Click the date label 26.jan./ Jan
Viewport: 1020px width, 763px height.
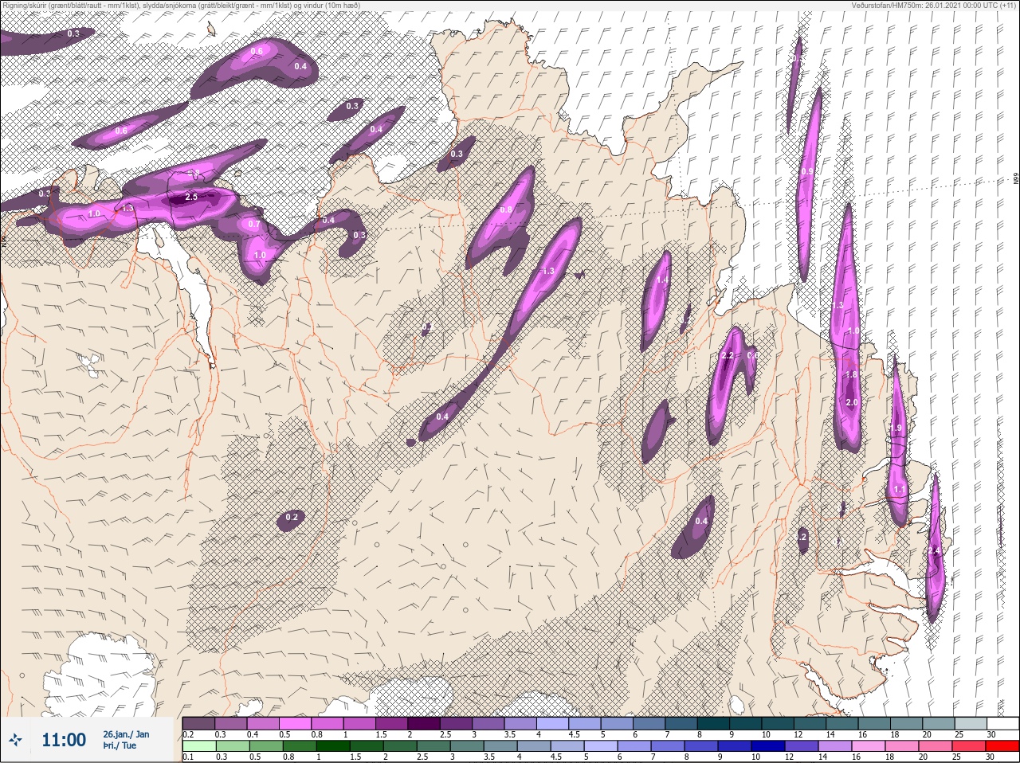pyautogui.click(x=126, y=734)
